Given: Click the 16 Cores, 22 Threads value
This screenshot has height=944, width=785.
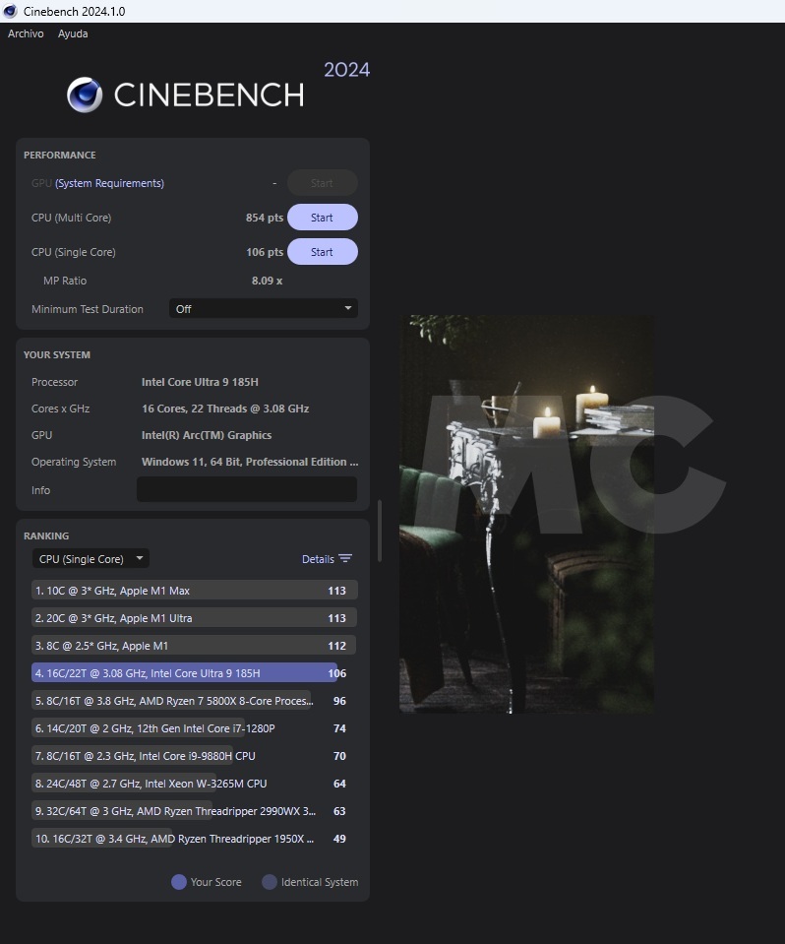Looking at the screenshot, I should coord(225,409).
